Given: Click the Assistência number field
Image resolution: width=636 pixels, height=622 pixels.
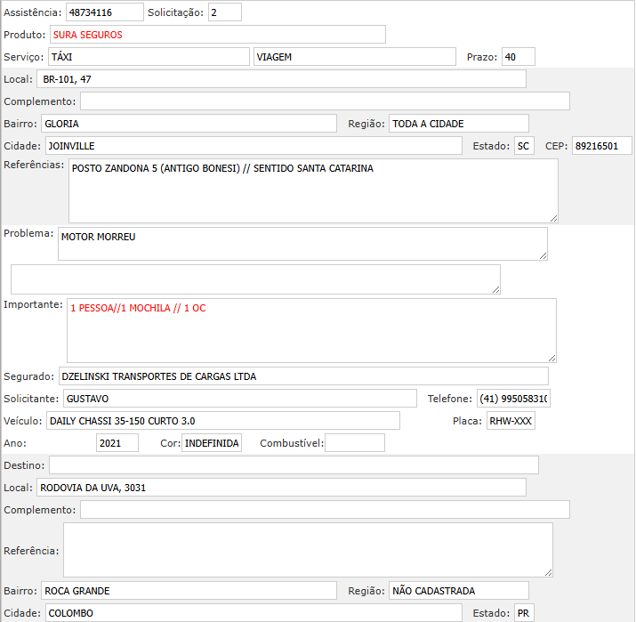Looking at the screenshot, I should (105, 12).
